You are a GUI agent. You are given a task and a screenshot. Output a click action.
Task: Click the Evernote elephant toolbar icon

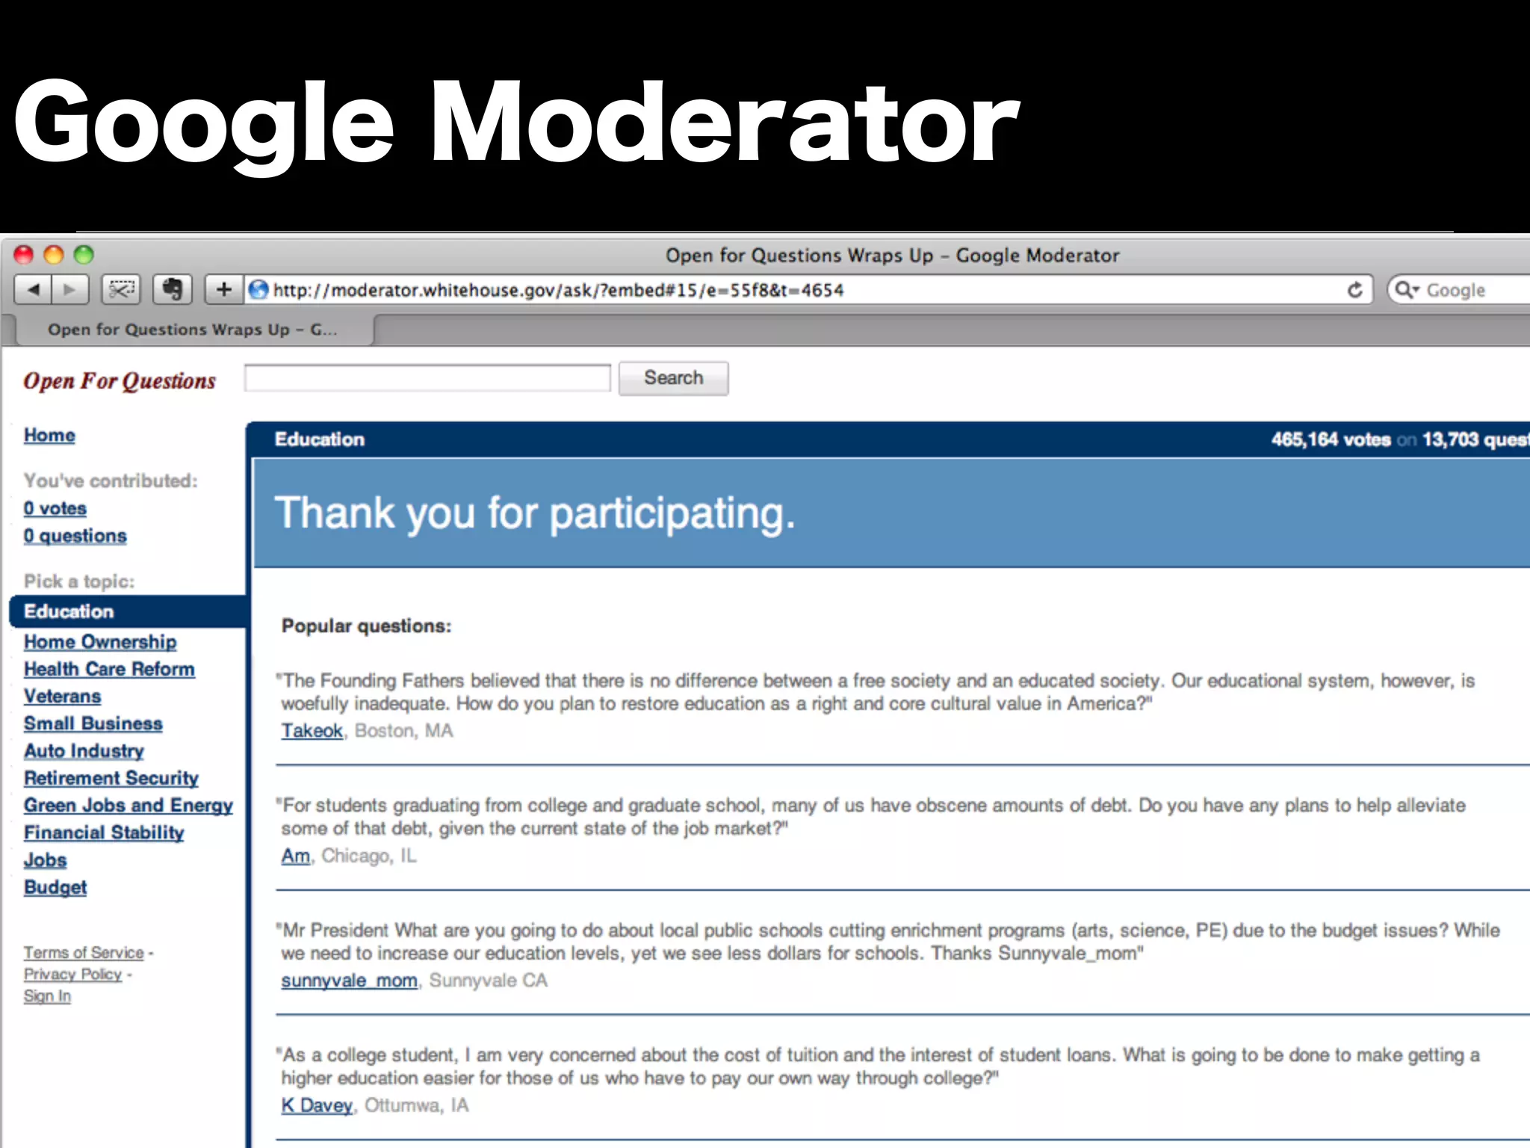[173, 290]
